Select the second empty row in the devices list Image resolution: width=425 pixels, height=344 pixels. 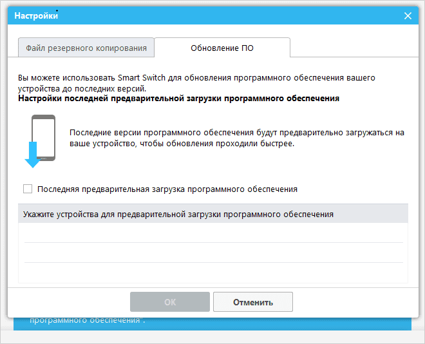pyautogui.click(x=212, y=253)
